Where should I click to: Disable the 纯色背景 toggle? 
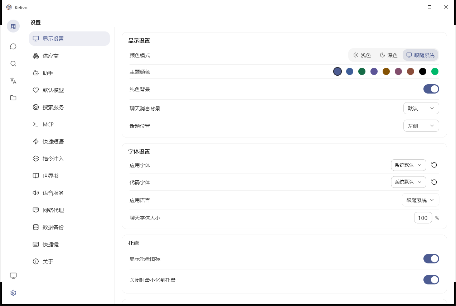431,89
